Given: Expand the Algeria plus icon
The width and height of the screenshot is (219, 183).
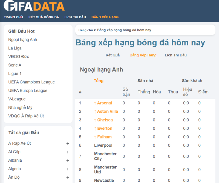Looking at the screenshot, I should [x=68, y=169].
